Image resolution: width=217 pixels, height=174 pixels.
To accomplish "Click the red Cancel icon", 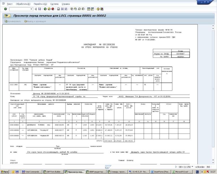I will 53,9.
